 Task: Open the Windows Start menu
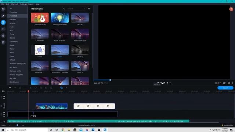coord(3,130)
